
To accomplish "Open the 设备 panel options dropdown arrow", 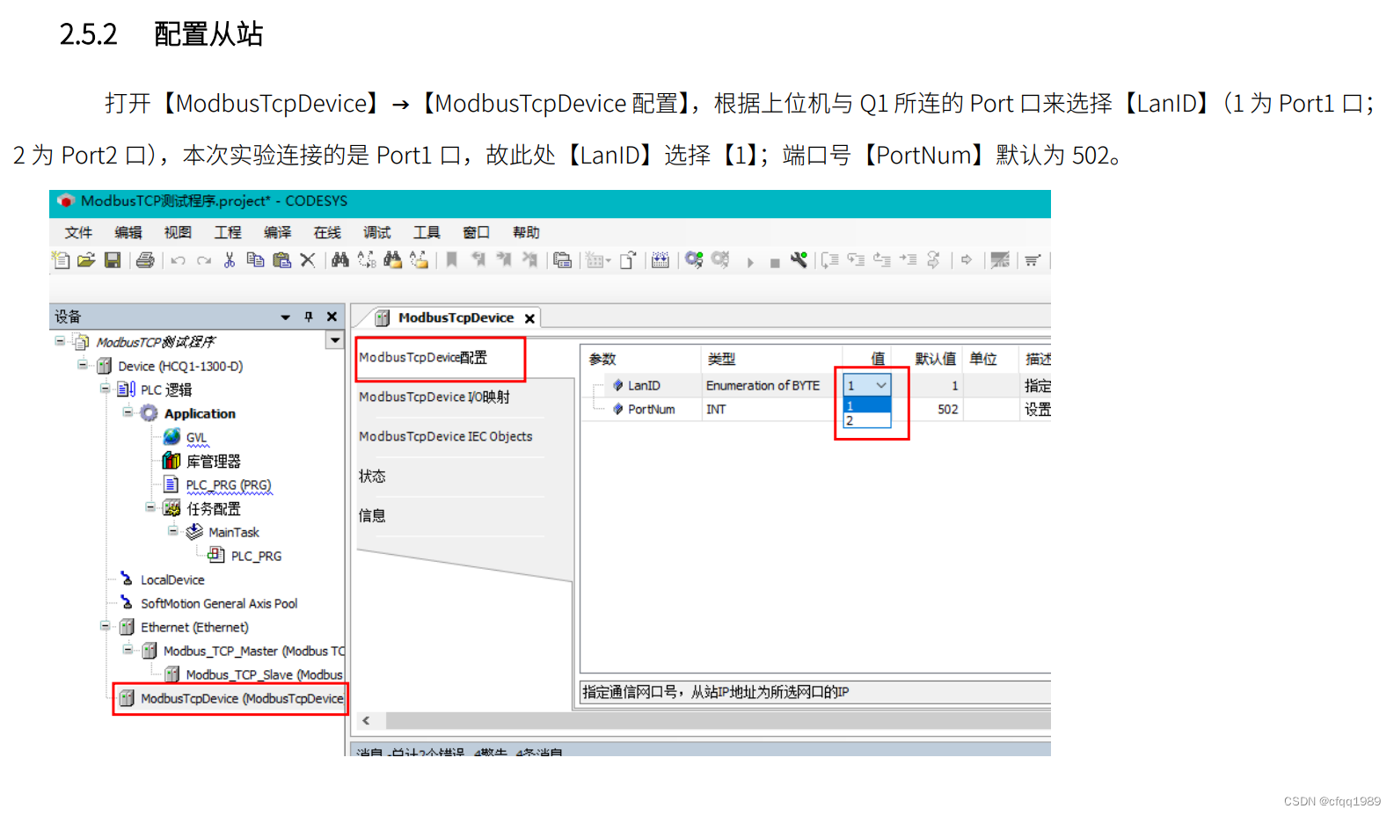I will pos(285,317).
